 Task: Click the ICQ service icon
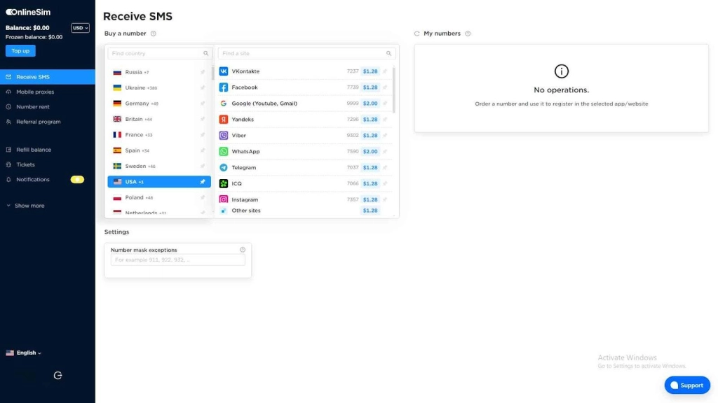(224, 184)
